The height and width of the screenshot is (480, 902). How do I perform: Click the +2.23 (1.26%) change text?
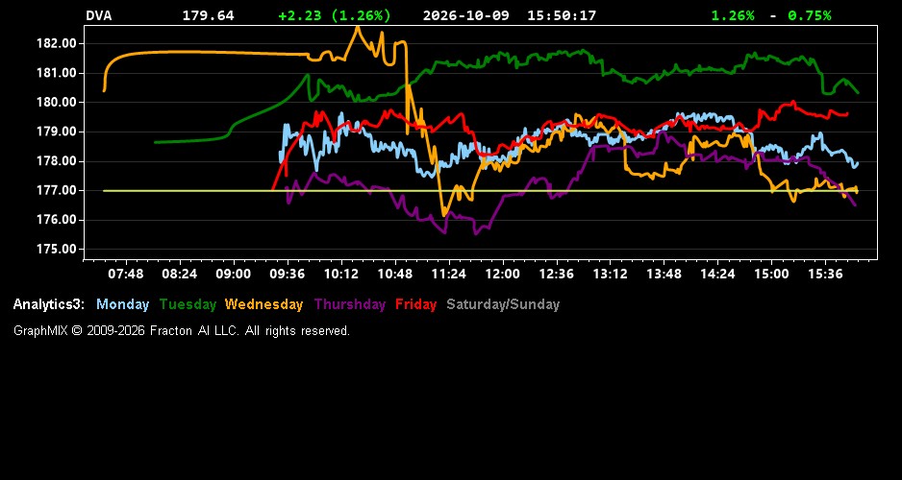click(335, 15)
